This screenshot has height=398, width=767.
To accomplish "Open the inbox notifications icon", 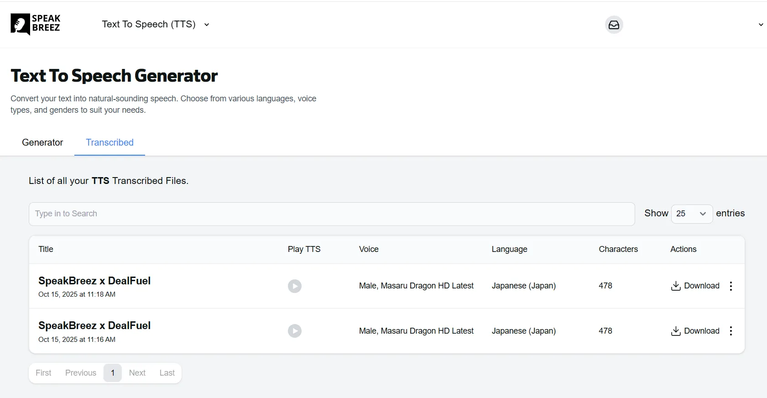I will (614, 25).
